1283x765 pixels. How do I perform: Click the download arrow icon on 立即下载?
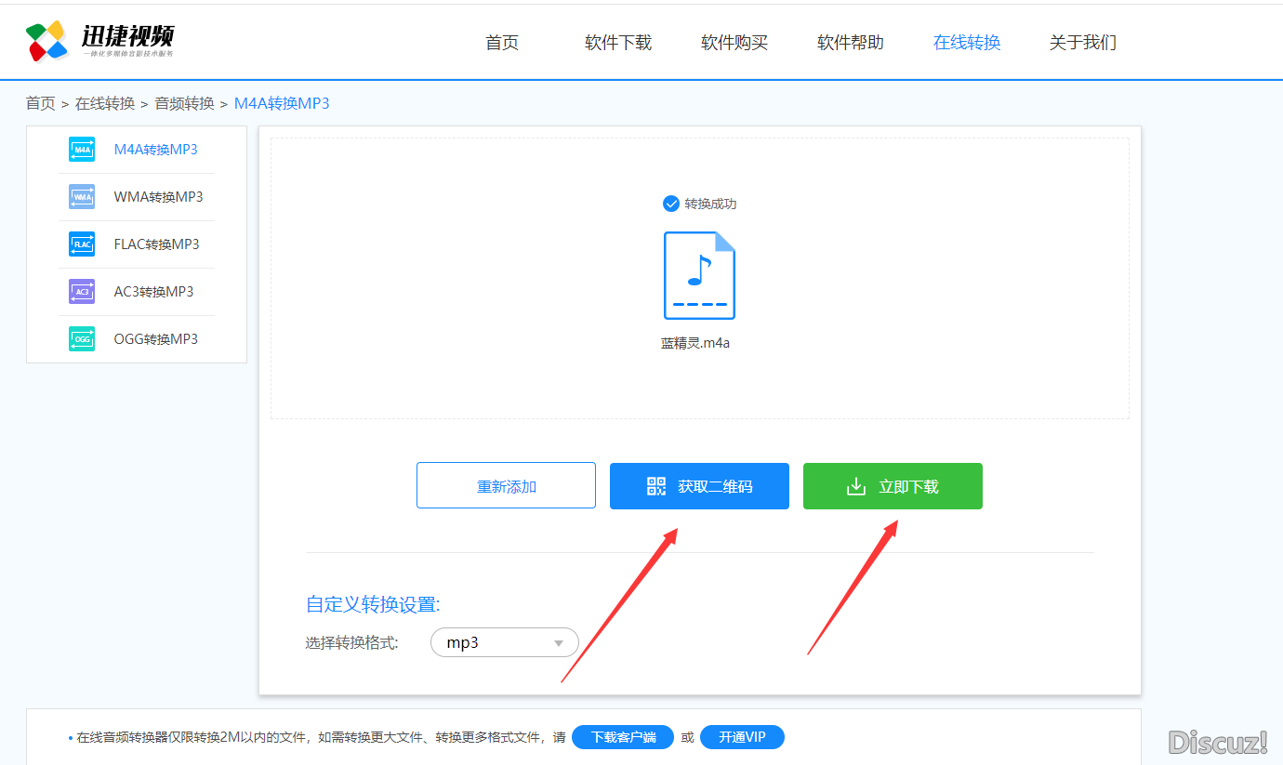pyautogui.click(x=855, y=486)
